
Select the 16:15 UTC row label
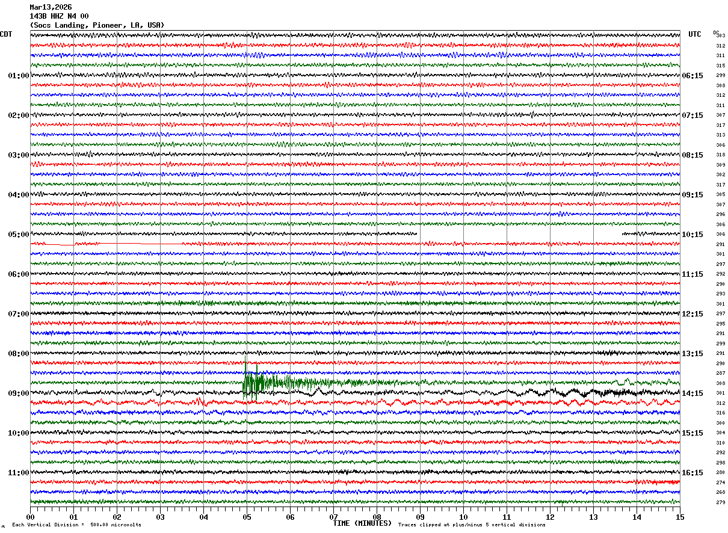693,472
